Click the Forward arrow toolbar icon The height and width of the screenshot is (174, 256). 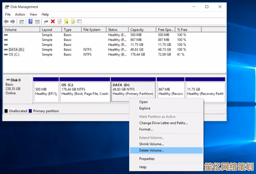(x=13, y=21)
